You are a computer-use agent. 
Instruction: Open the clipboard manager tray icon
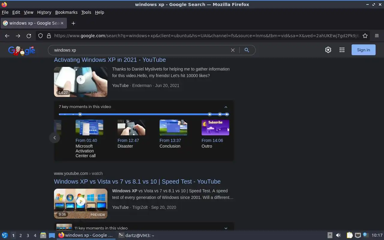349,235
